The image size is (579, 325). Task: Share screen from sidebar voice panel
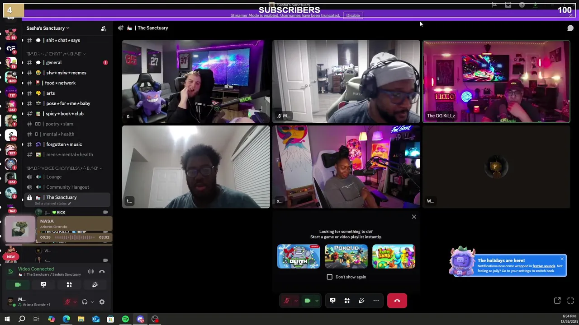coord(43,285)
